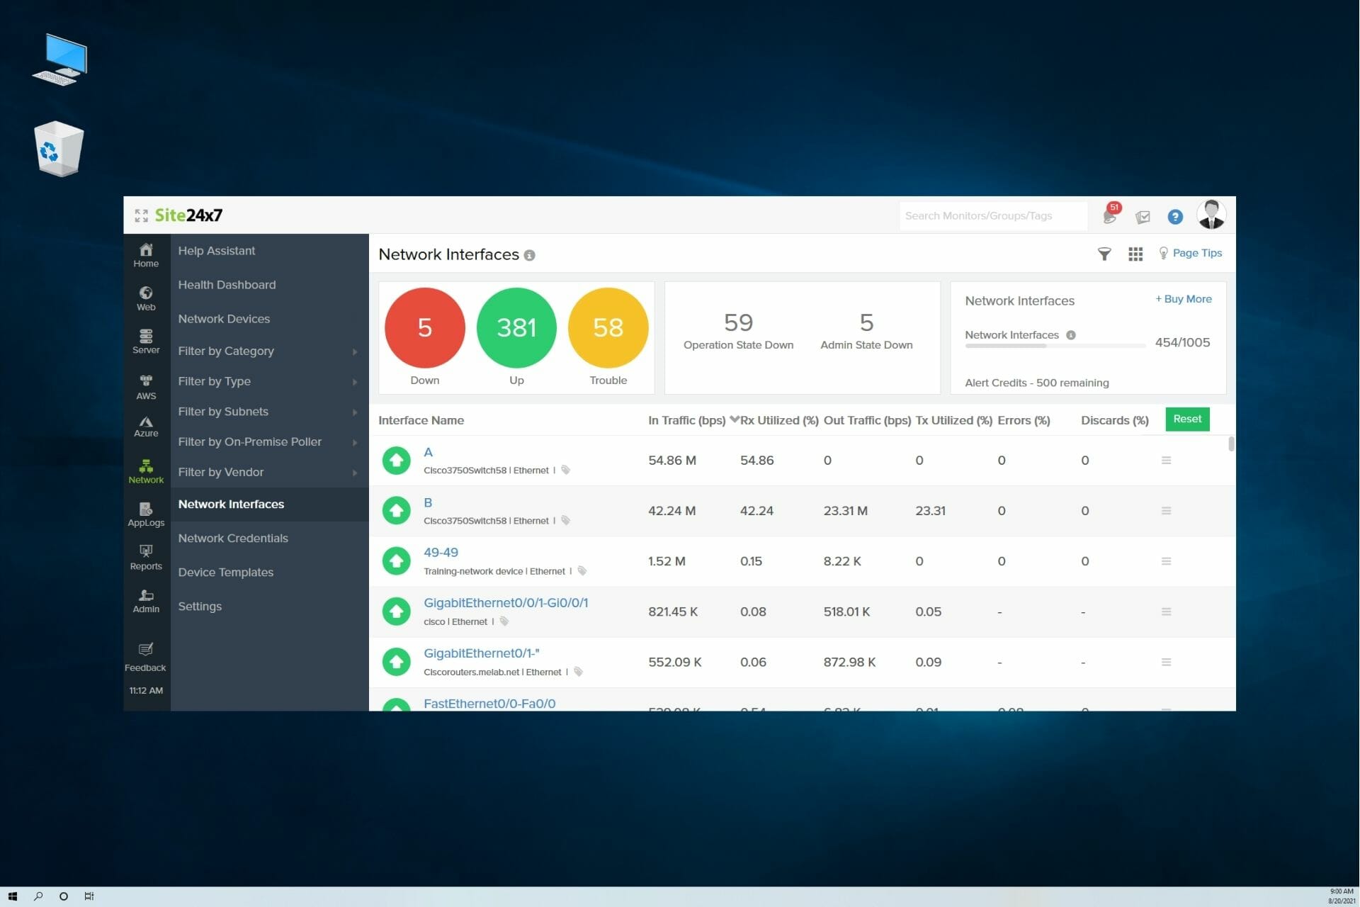Open Page Tips link
The image size is (1360, 907).
point(1190,253)
